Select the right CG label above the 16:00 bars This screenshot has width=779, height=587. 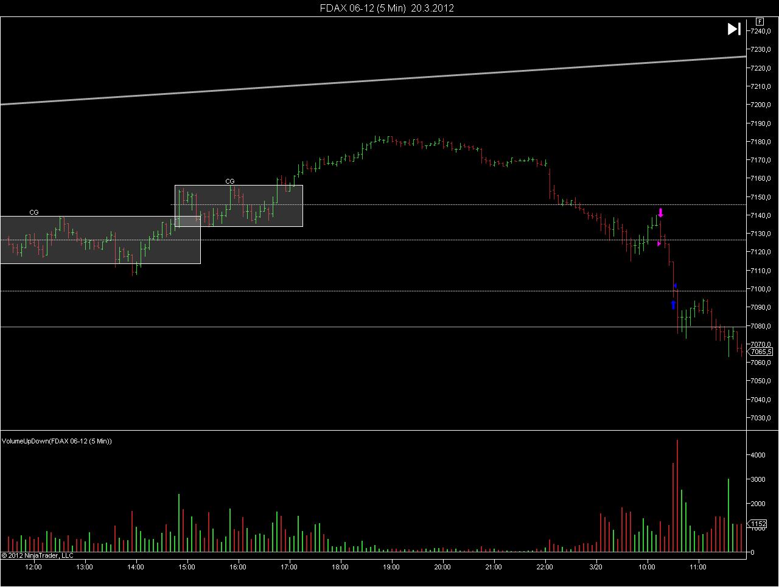(230, 181)
